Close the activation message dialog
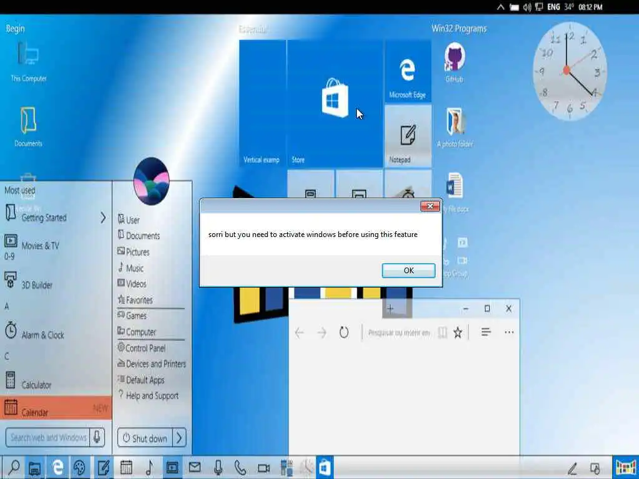Image resolution: width=639 pixels, height=479 pixels. (430, 206)
